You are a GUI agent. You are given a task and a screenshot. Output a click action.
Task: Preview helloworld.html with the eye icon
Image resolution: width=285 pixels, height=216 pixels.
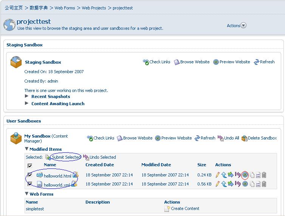click(245, 175)
